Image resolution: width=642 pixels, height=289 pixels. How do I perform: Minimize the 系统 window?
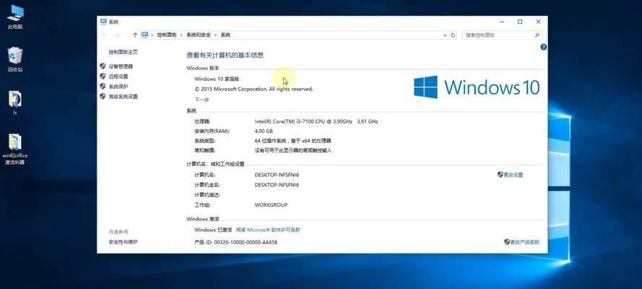(x=502, y=22)
